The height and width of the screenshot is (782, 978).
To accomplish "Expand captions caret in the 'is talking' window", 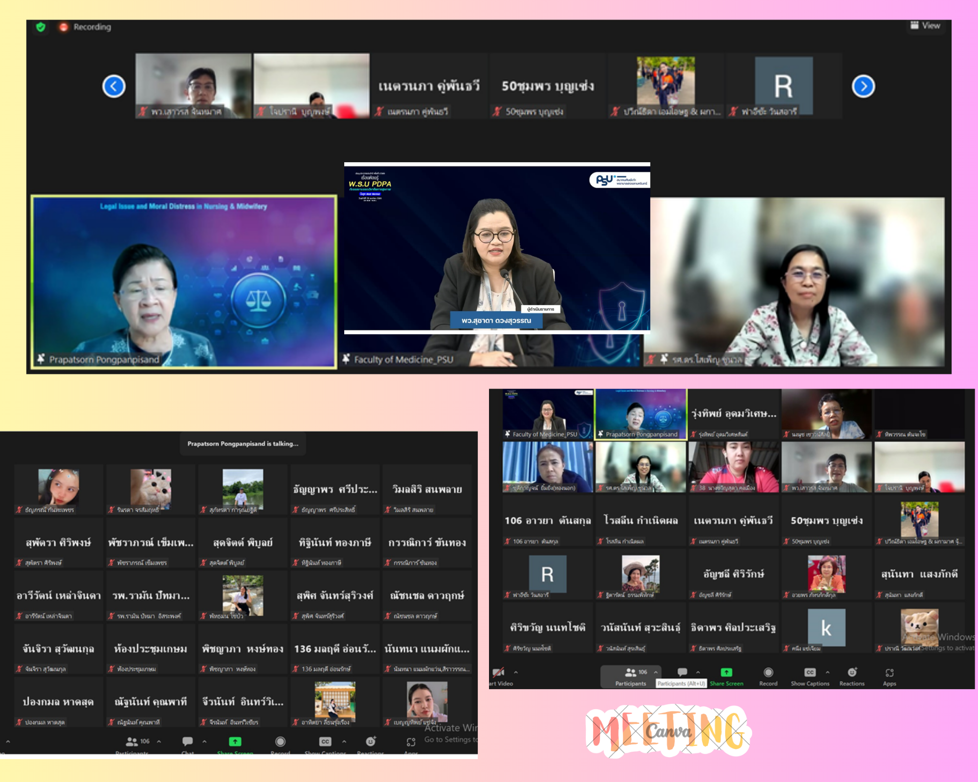I will (344, 741).
